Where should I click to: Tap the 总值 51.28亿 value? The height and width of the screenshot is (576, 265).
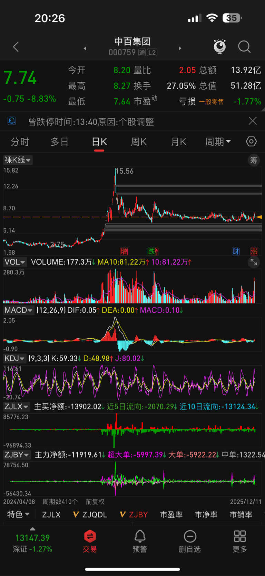(x=246, y=86)
